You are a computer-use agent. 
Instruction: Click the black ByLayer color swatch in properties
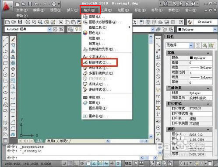coord(191,58)
